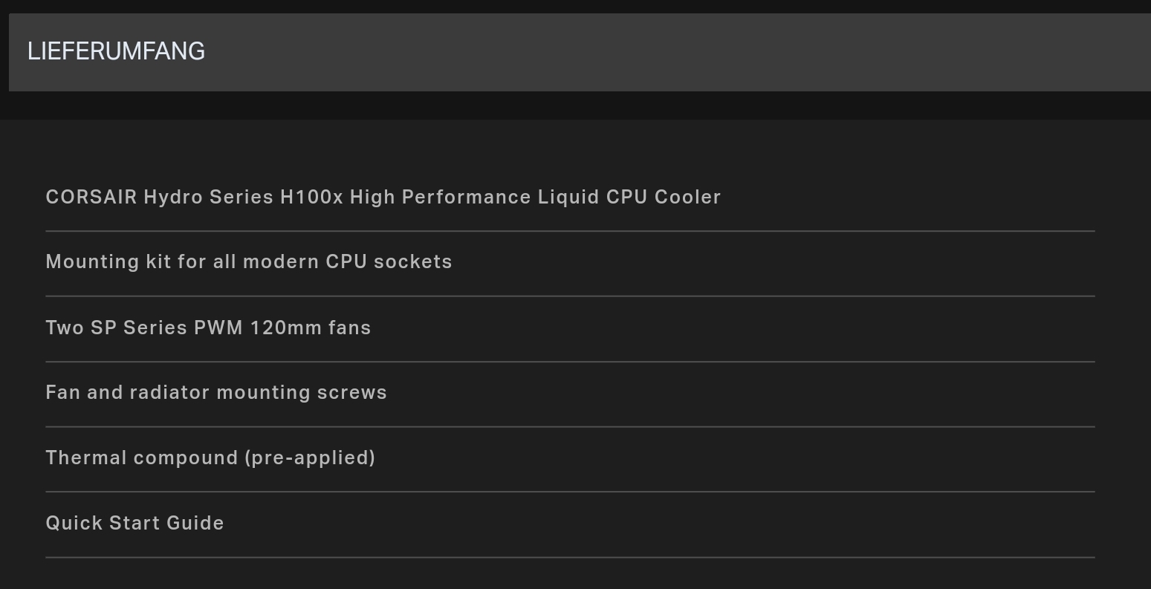
Task: Click the (pre-applied) text in parentheses
Action: point(310,458)
